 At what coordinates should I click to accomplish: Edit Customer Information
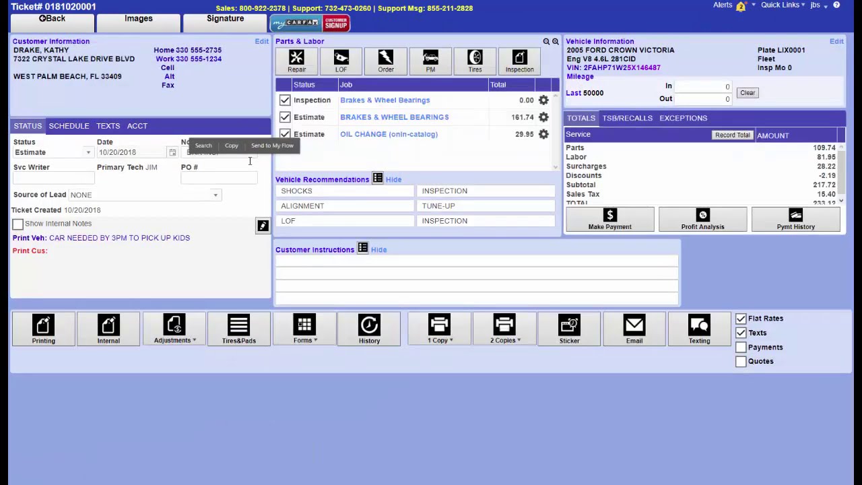(261, 42)
